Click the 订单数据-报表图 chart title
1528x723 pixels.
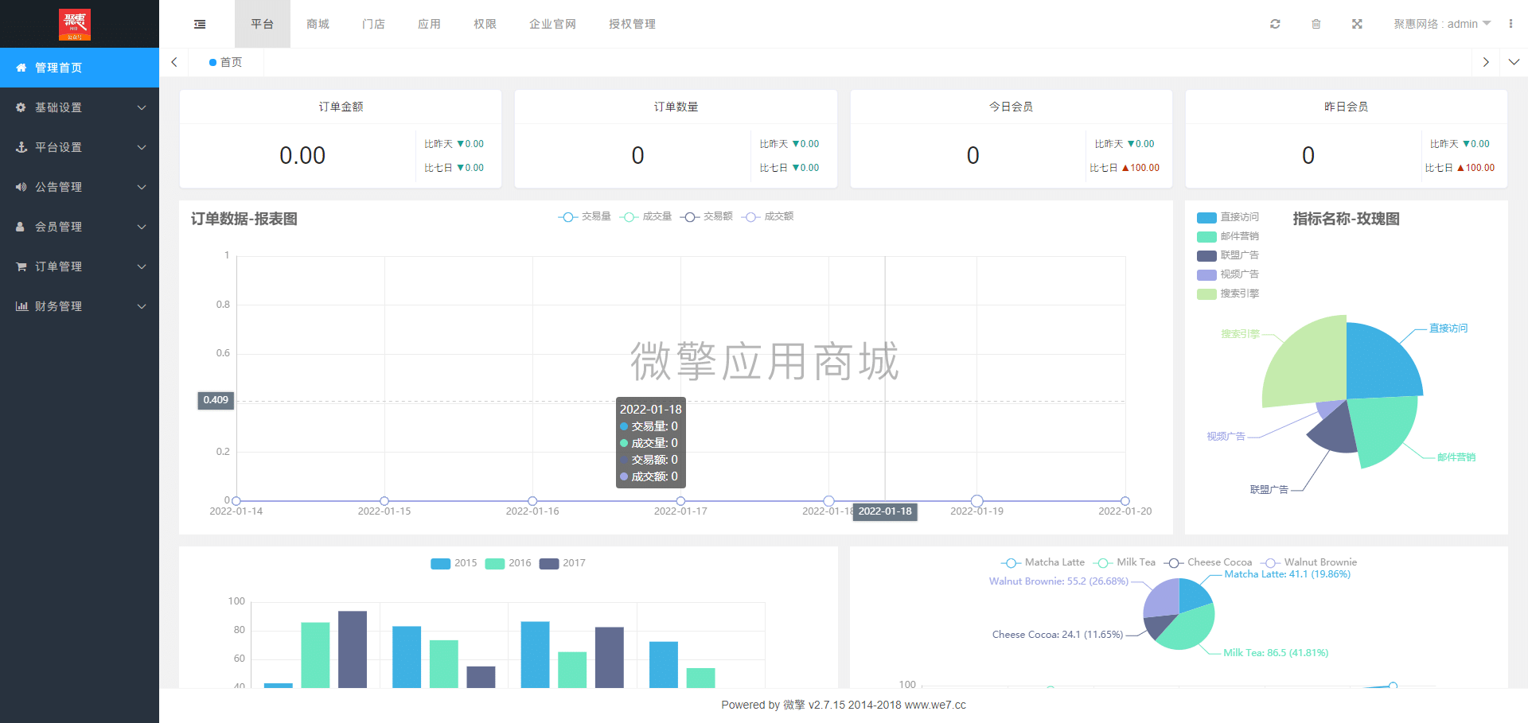pos(244,219)
